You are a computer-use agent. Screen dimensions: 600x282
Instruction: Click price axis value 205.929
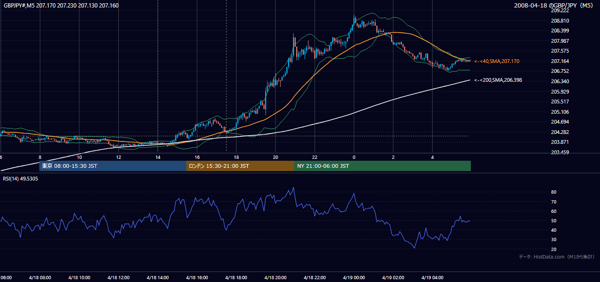560,92
